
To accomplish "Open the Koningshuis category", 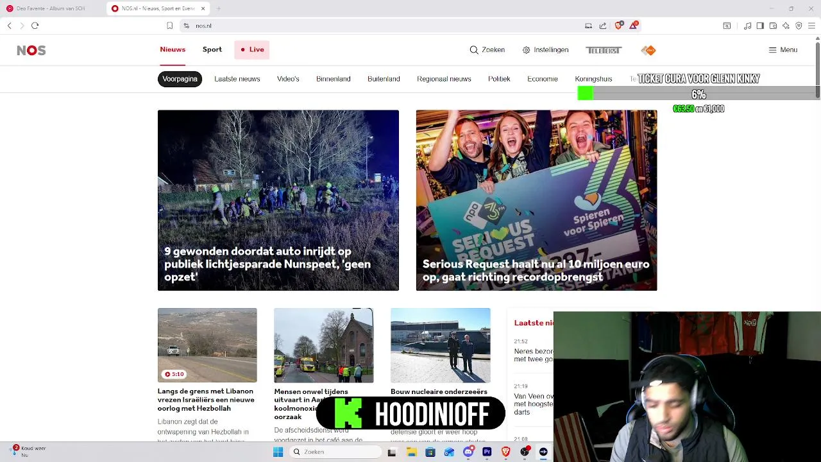I will pyautogui.click(x=593, y=79).
